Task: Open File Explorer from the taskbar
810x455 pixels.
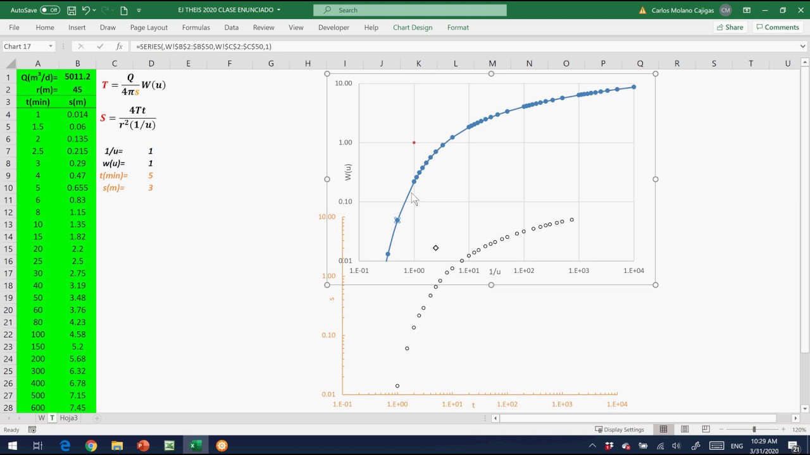Action: 117,446
